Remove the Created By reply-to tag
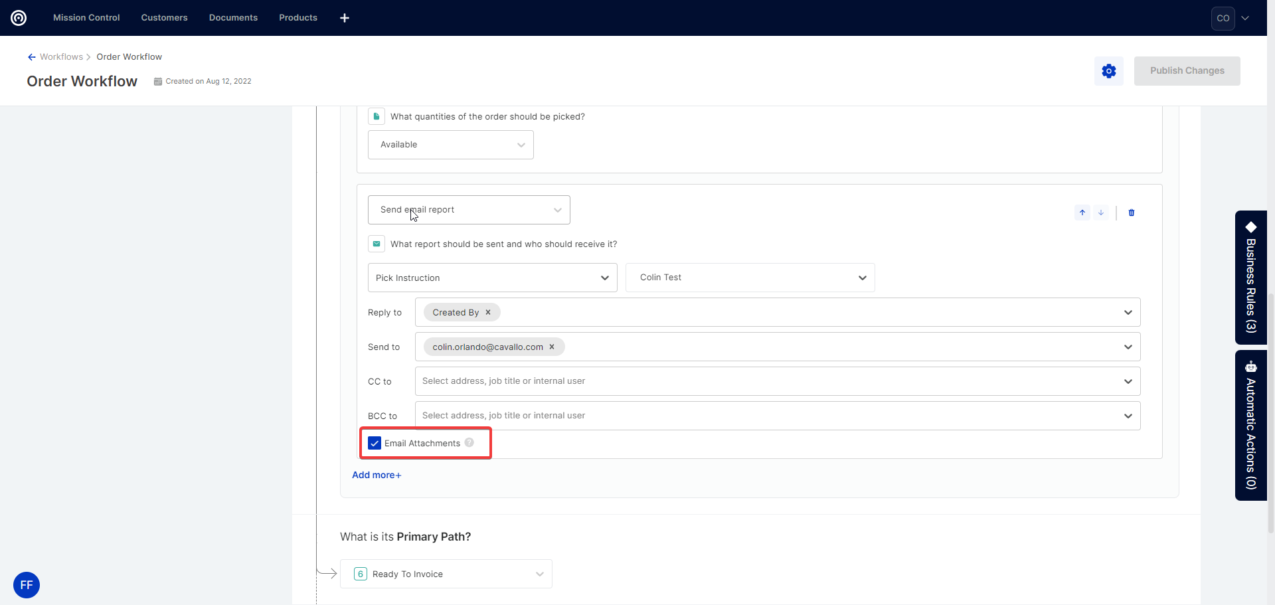Screen dimensions: 1275x605 coord(488,312)
